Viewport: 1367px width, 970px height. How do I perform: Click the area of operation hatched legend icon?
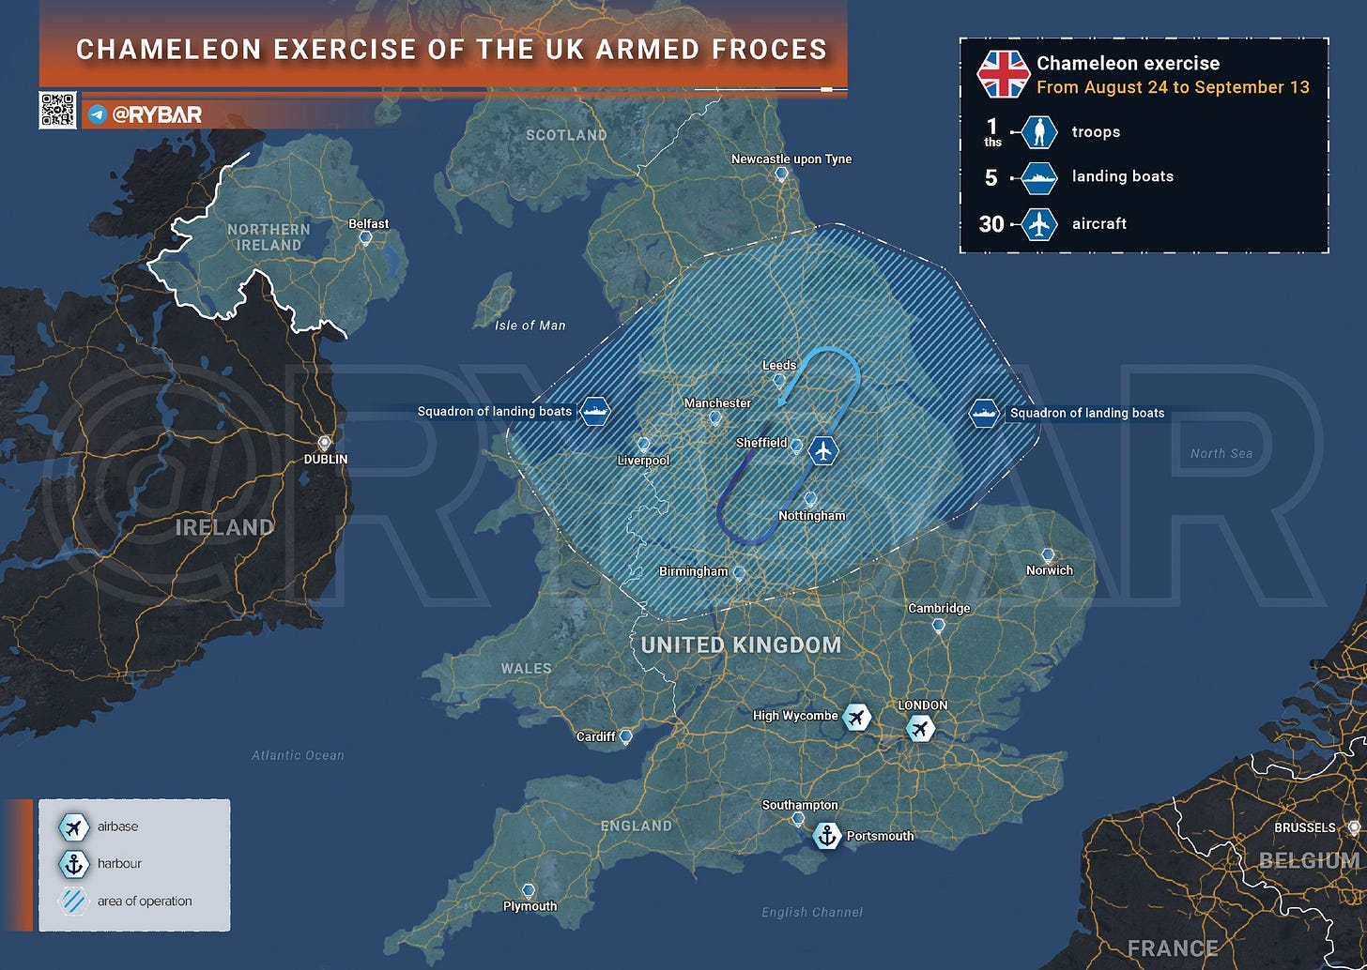click(73, 902)
